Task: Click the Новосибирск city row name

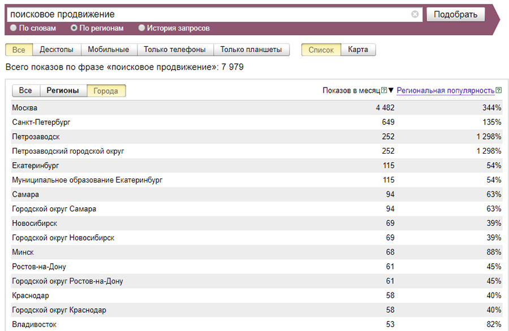Action: click(x=34, y=223)
